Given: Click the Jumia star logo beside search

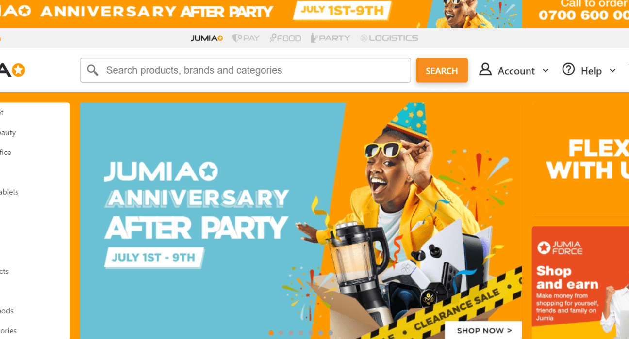Looking at the screenshot, I should (13, 70).
